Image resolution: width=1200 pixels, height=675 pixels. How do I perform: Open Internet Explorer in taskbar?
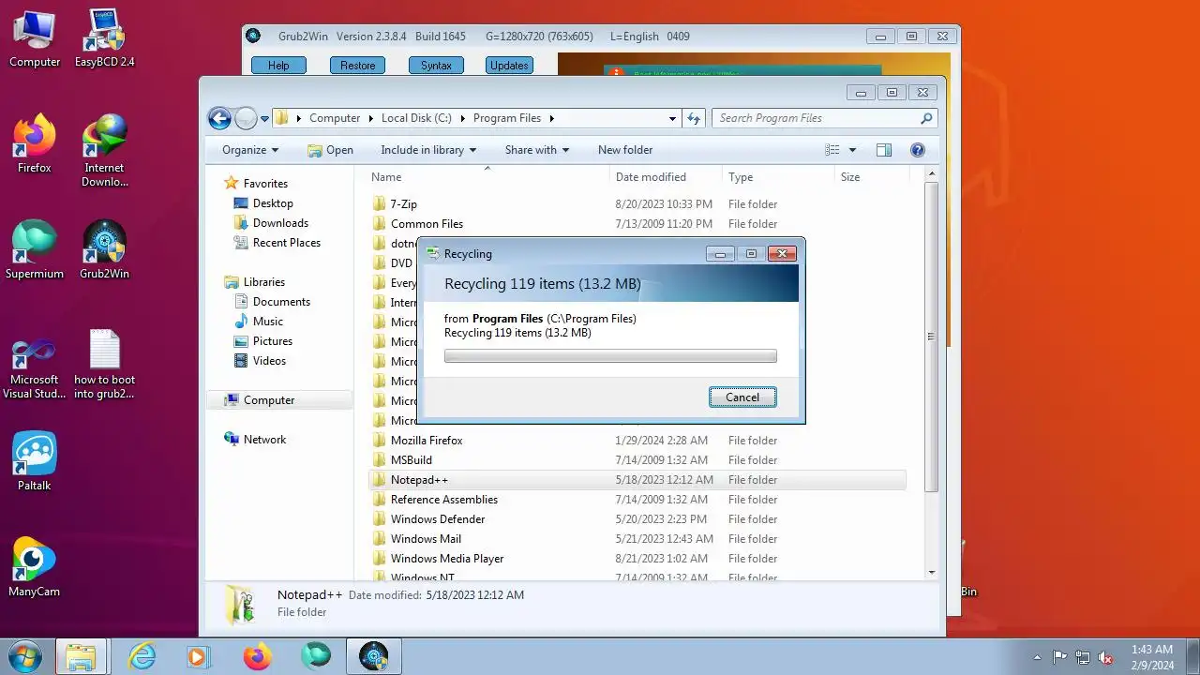click(x=142, y=657)
